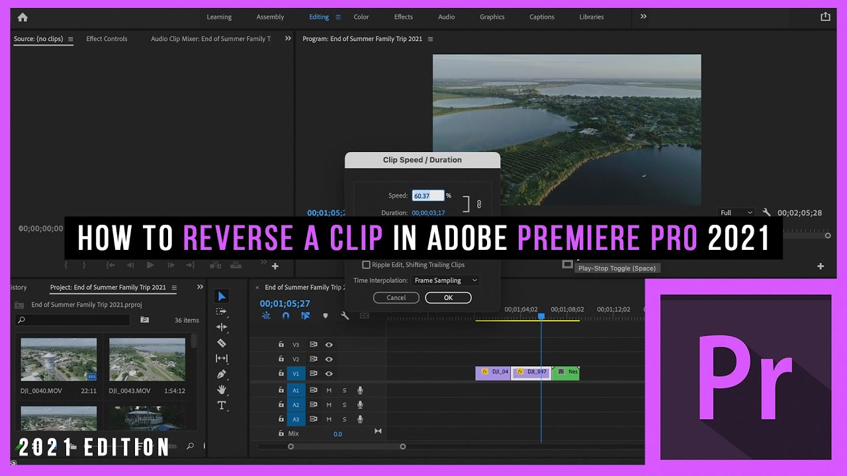Screen dimensions: 847x476
Task: Click the Mix volume value 0.0
Action: coord(337,434)
